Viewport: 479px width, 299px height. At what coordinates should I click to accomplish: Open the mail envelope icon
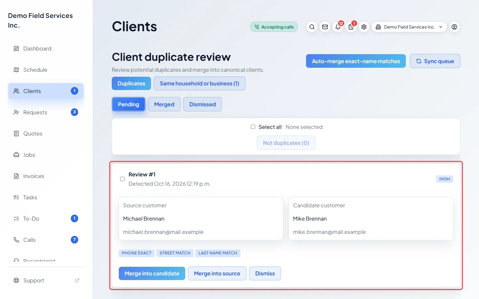coord(325,27)
